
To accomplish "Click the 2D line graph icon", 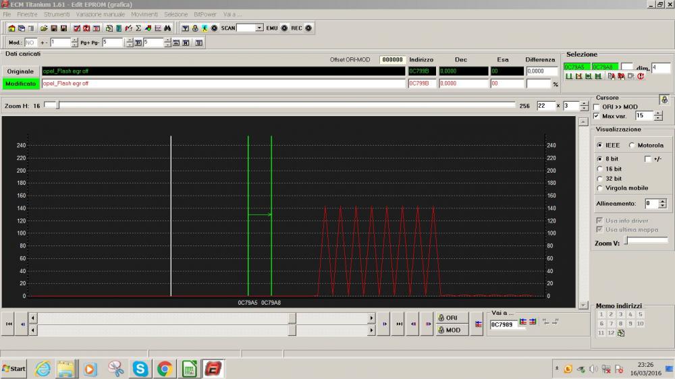I will point(158,28).
